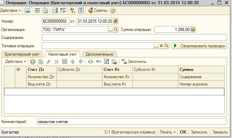Viewport: 232px width, 138px height.
Task: Click the Счет Дт column header
Action: [41, 70]
